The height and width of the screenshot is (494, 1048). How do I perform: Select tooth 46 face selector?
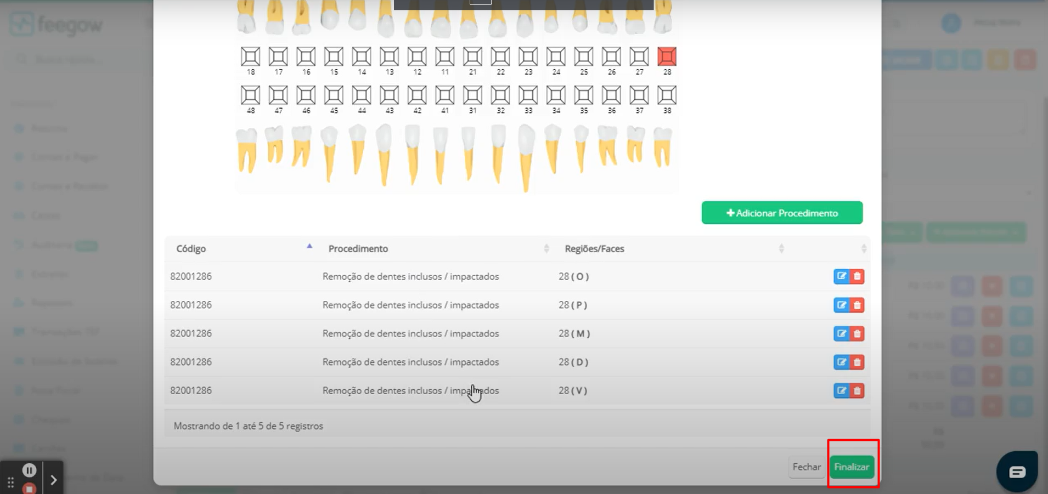click(x=306, y=95)
